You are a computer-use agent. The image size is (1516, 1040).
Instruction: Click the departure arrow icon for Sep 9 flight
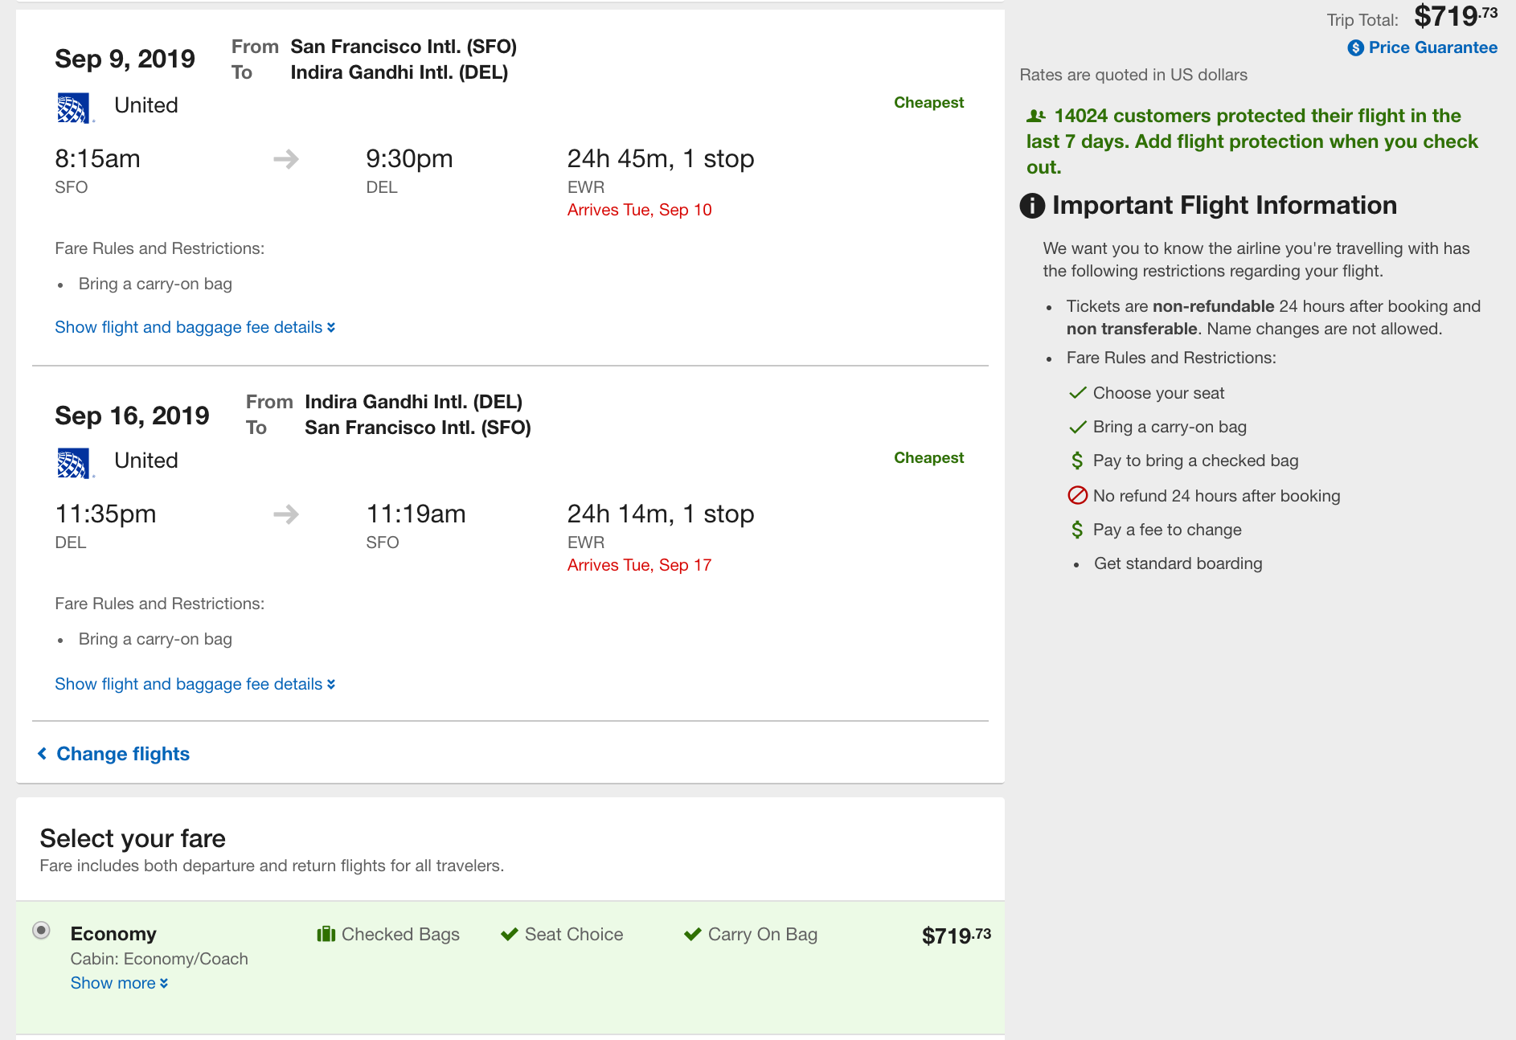pos(286,159)
